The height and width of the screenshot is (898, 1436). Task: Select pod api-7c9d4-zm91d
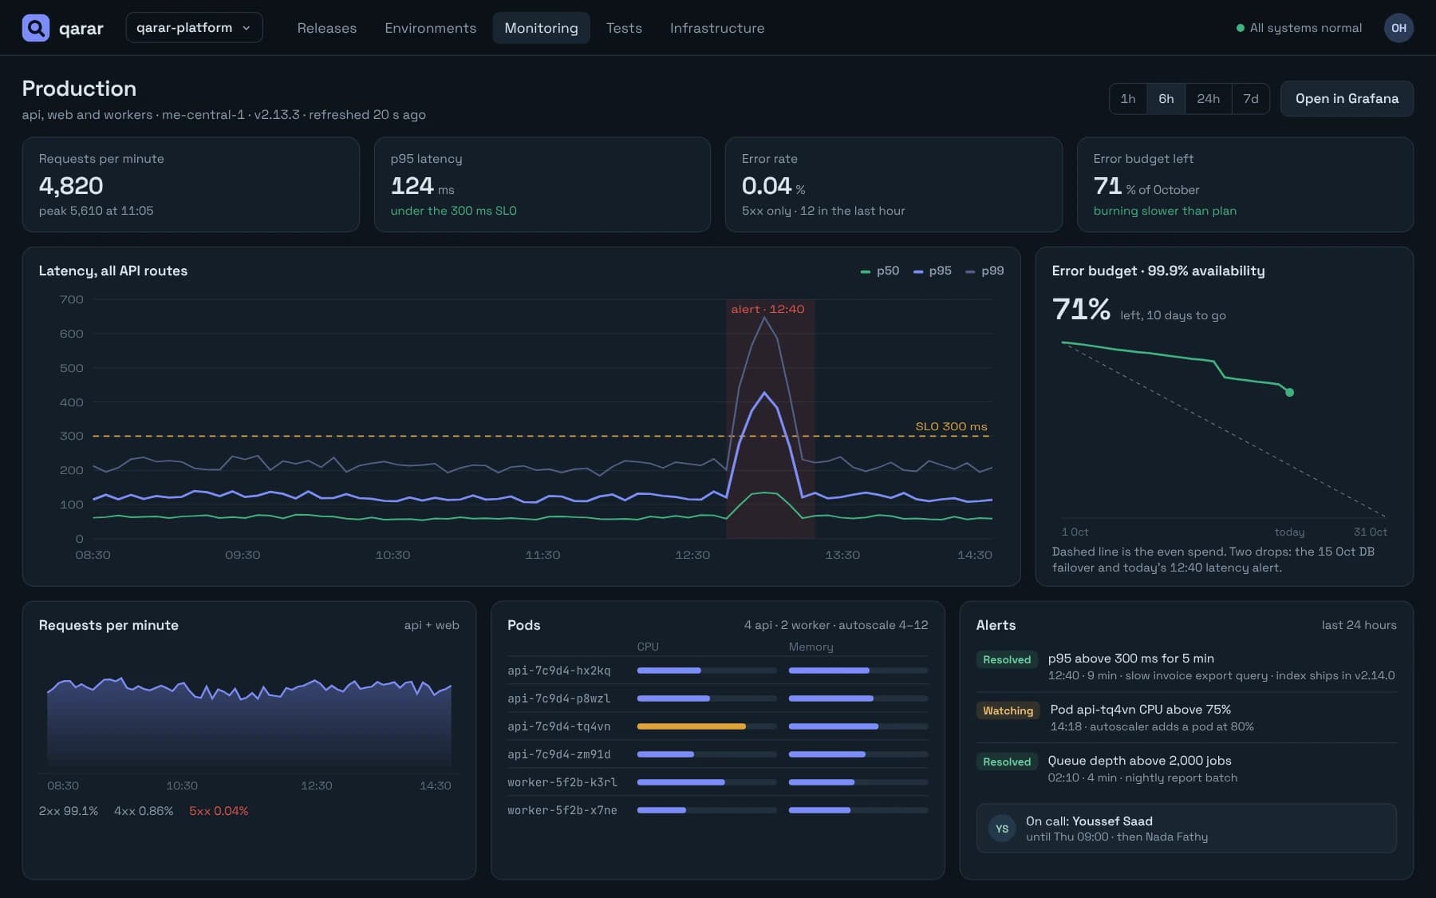point(559,754)
